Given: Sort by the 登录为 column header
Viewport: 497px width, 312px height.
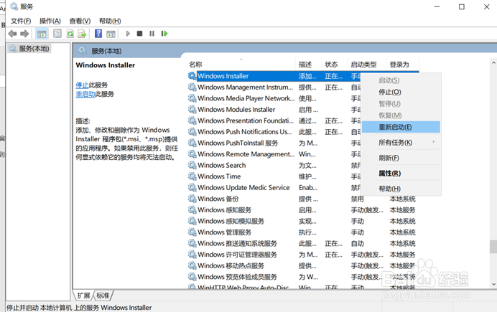Looking at the screenshot, I should click(x=402, y=65).
